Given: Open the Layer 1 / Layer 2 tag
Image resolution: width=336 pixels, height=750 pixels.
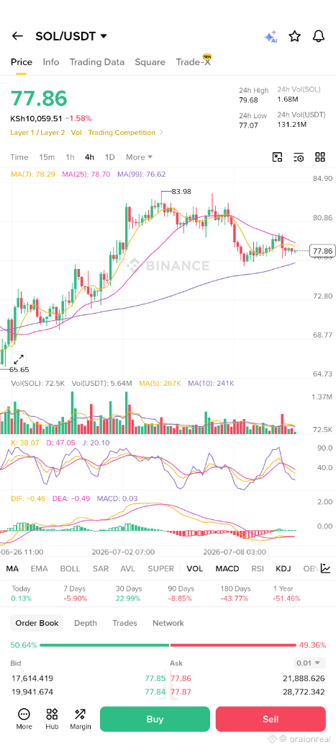Looking at the screenshot, I should tap(37, 133).
